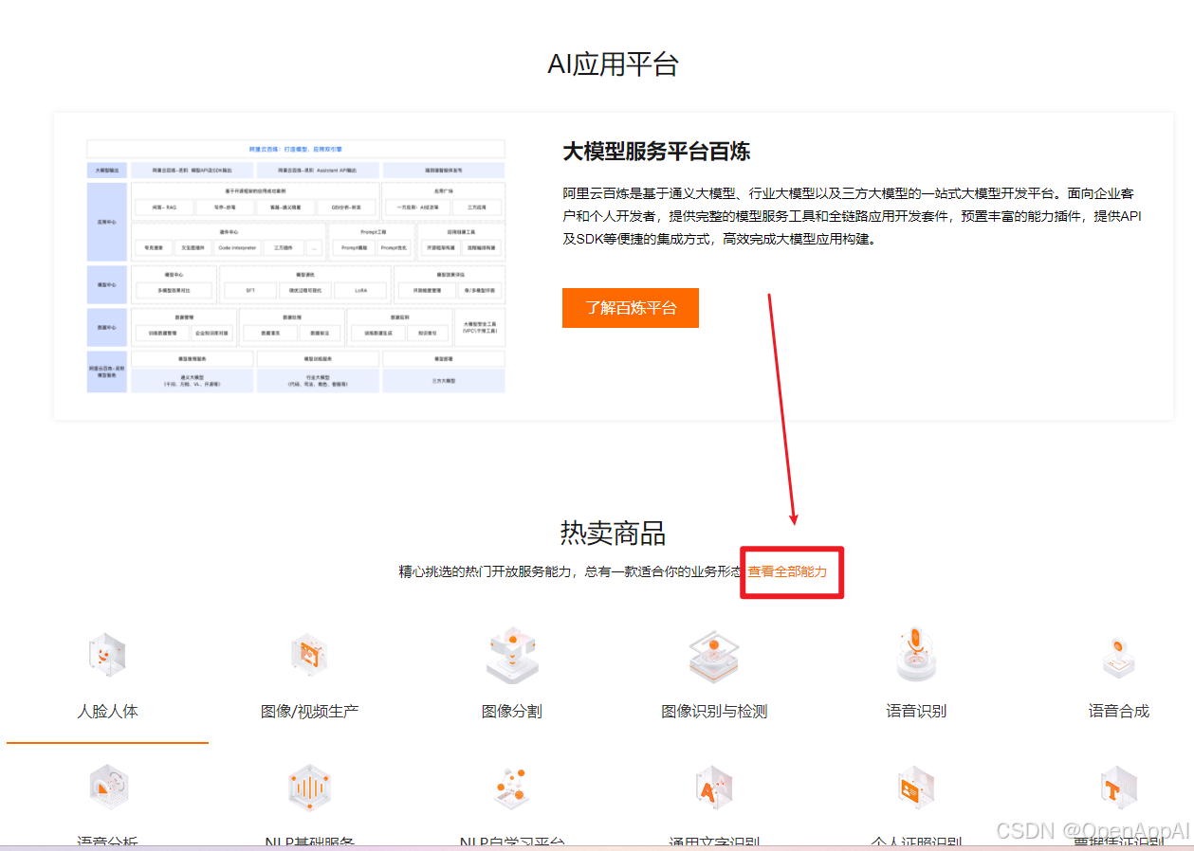Click the 人脸人体 category icon
The width and height of the screenshot is (1194, 851).
(x=107, y=655)
